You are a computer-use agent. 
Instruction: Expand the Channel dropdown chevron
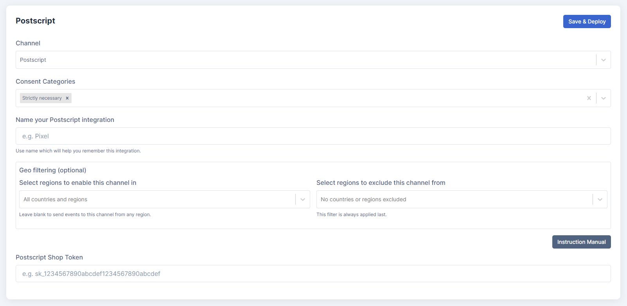pos(603,60)
